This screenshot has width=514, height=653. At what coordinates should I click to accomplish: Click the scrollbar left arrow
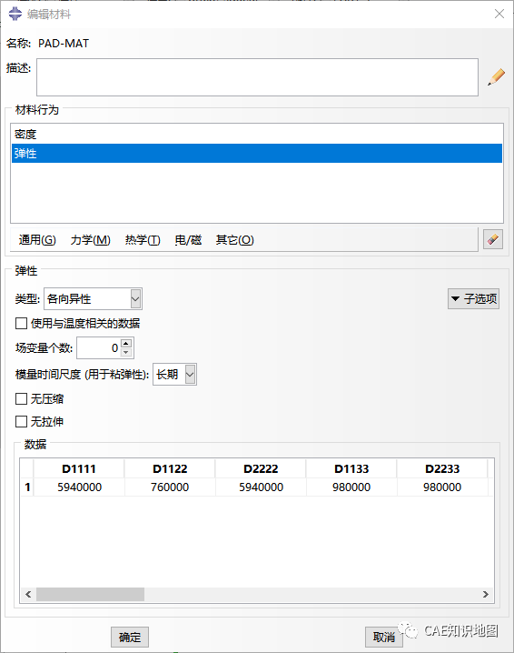tap(28, 594)
